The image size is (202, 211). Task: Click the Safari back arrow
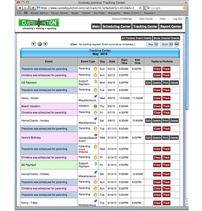(20, 8)
